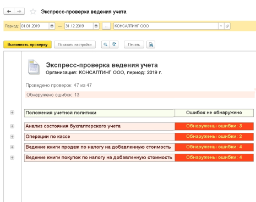Go back with the left arrow button
This screenshot has width=256, height=202.
(9, 12)
